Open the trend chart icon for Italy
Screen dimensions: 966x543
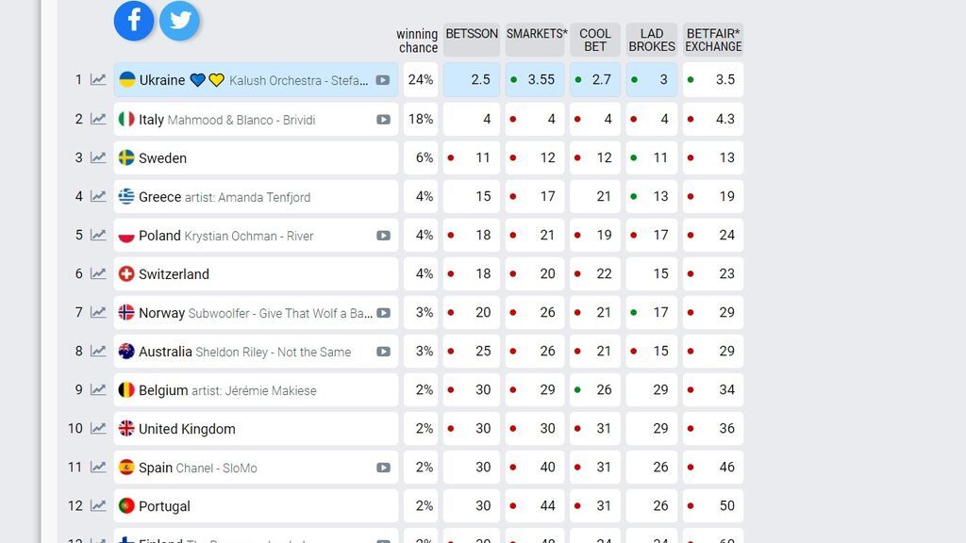tap(98, 119)
